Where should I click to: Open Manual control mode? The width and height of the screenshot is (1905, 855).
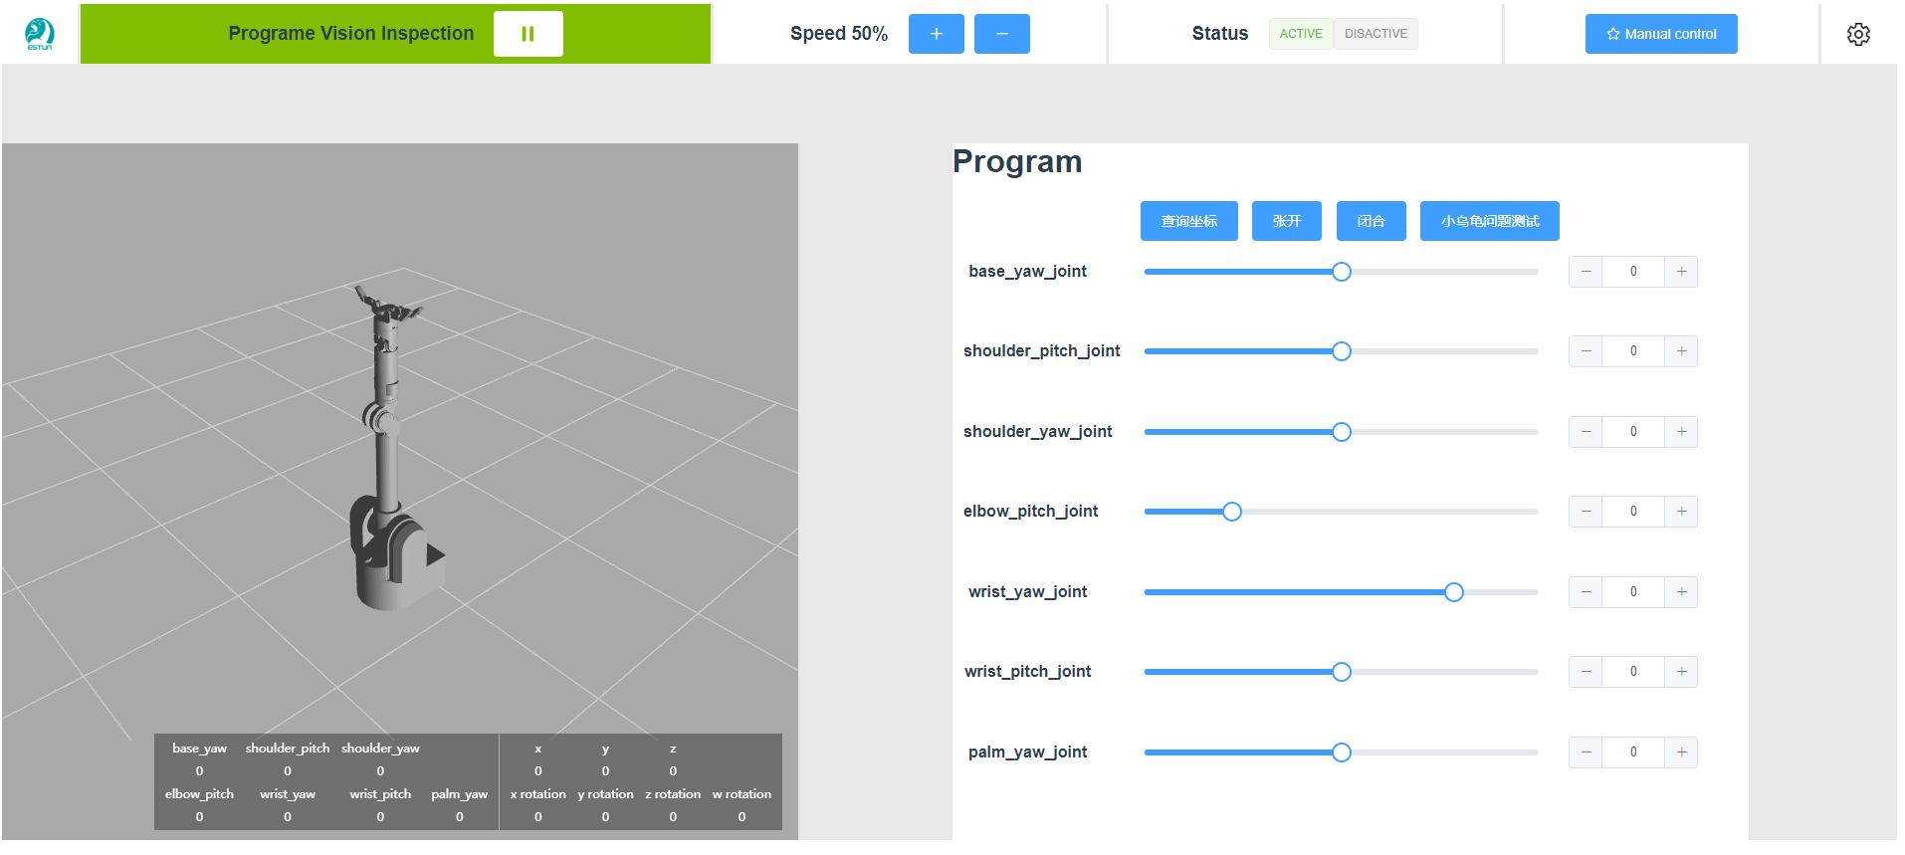tap(1660, 34)
